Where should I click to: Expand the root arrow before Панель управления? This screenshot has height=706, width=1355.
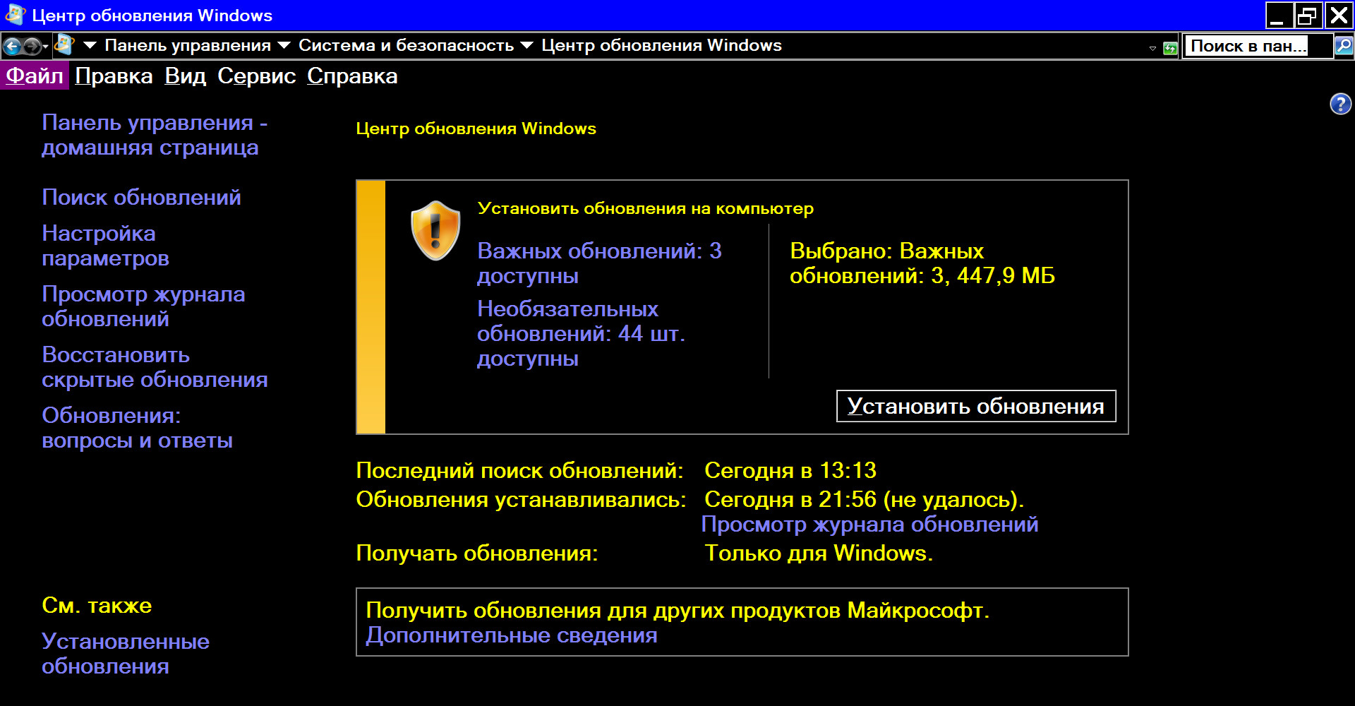click(x=90, y=45)
